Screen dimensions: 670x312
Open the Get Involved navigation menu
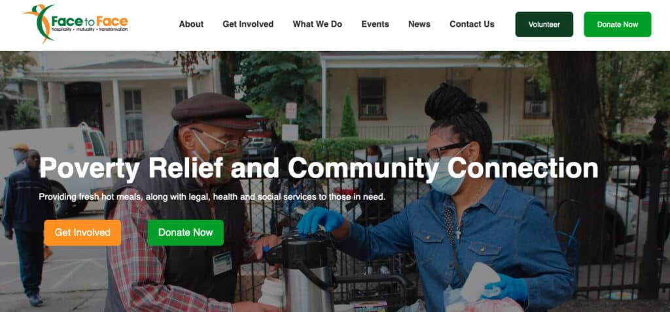248,24
